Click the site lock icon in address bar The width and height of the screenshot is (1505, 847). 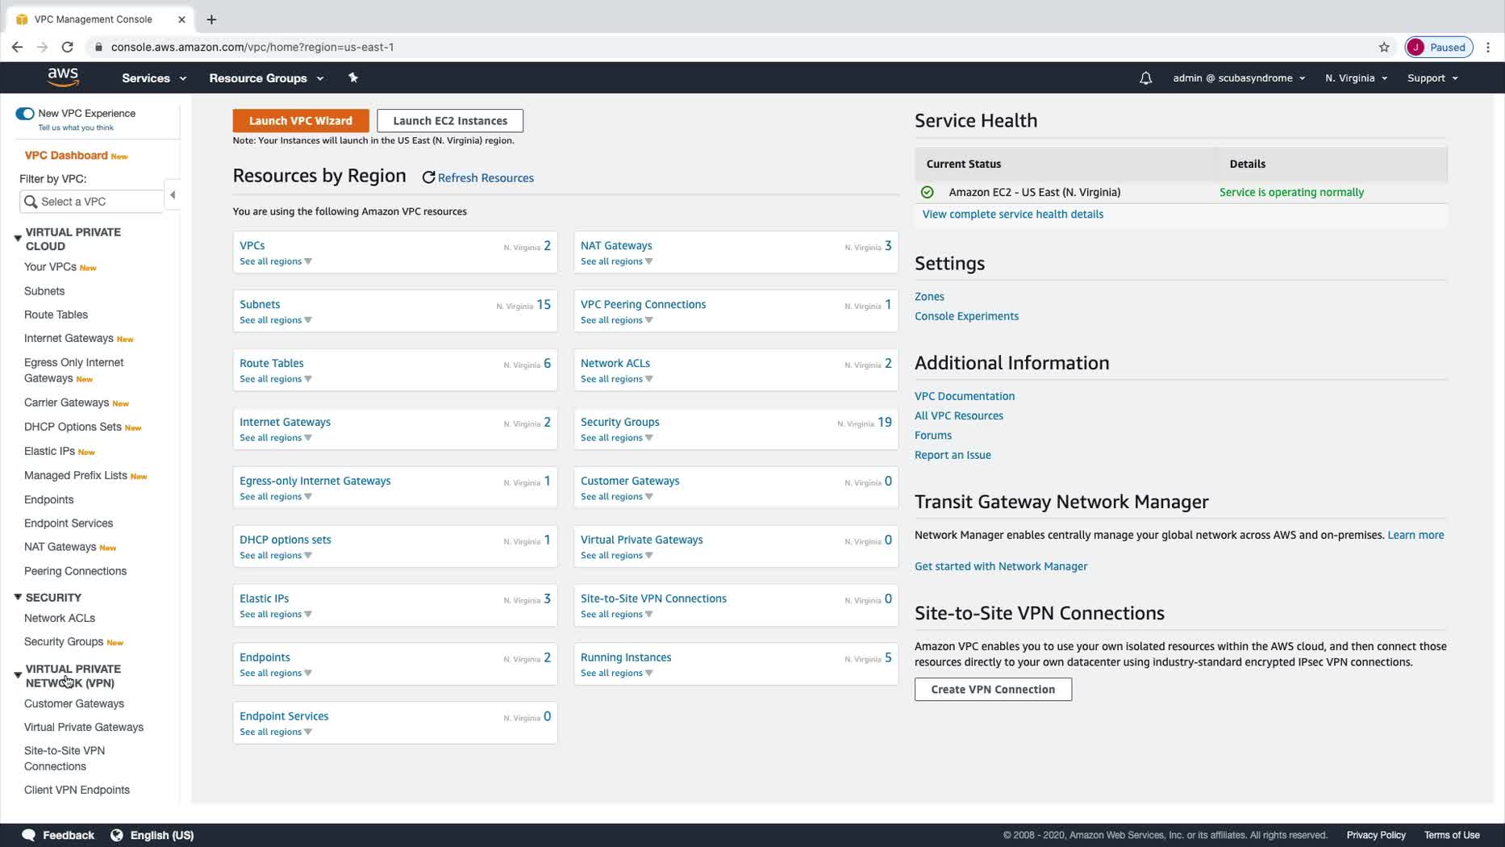[x=98, y=47]
